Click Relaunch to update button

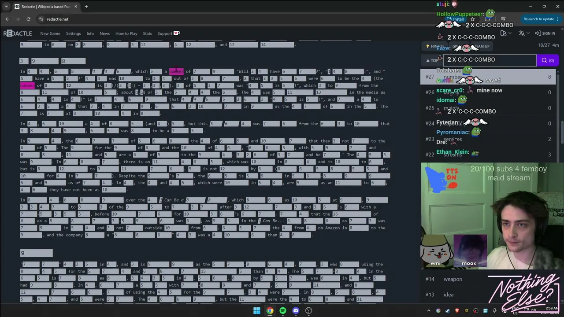click(538, 19)
